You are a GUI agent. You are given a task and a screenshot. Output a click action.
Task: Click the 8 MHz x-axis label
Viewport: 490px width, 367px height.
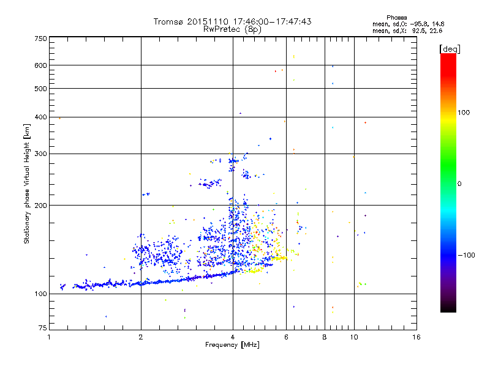coord(325,337)
